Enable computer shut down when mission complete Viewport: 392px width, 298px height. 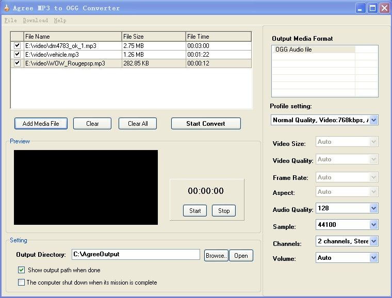point(21,283)
